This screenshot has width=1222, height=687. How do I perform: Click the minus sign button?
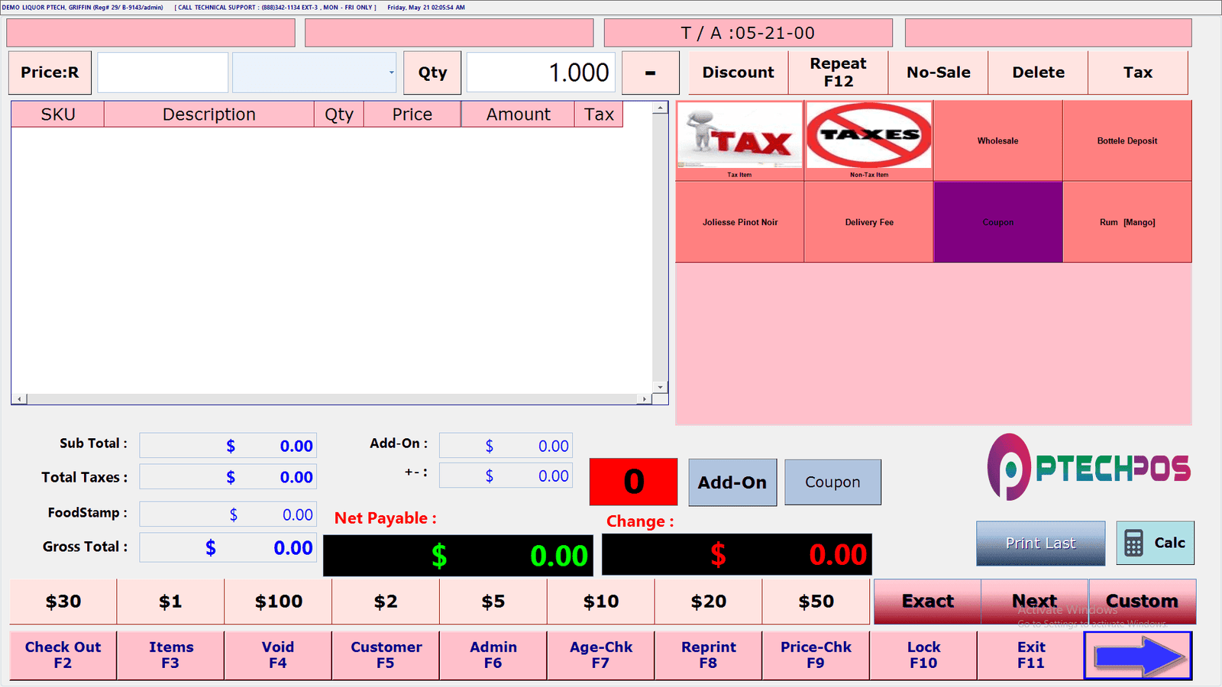650,73
